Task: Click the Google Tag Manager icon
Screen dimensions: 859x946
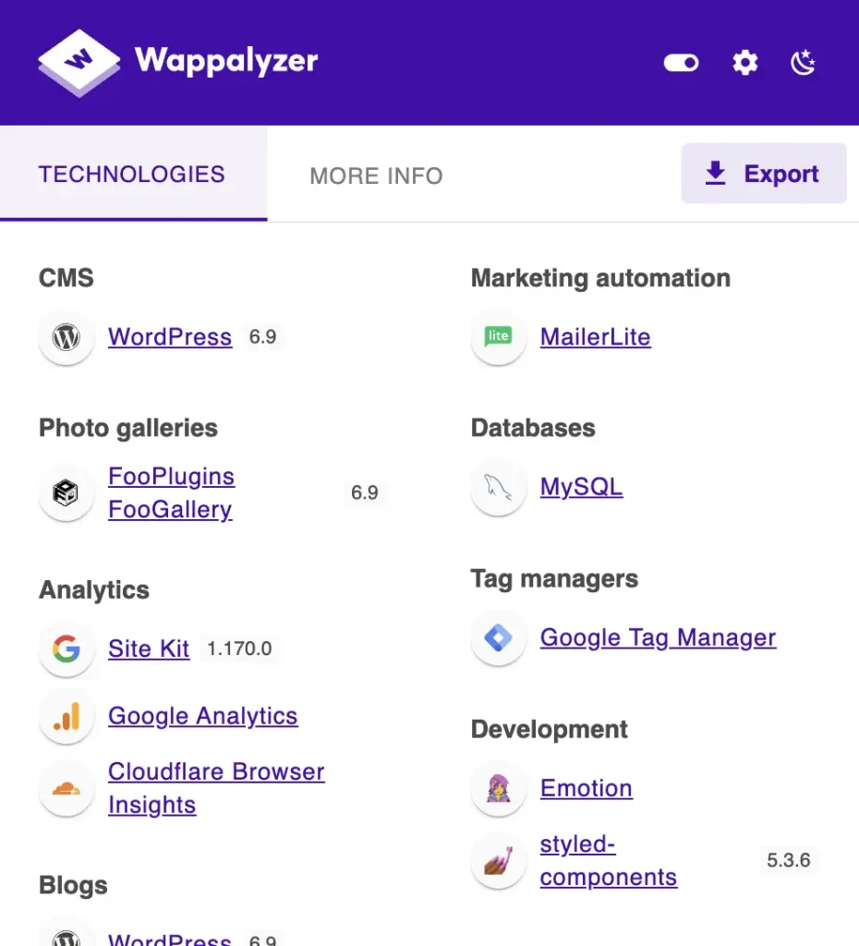Action: pyautogui.click(x=499, y=637)
